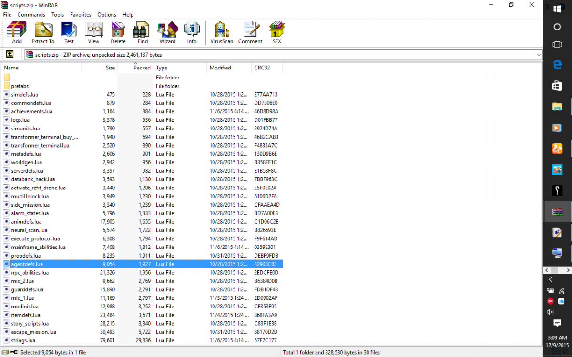Screen dimensions: 572x357
Task: Select the prefabs folder
Action: [x=20, y=86]
